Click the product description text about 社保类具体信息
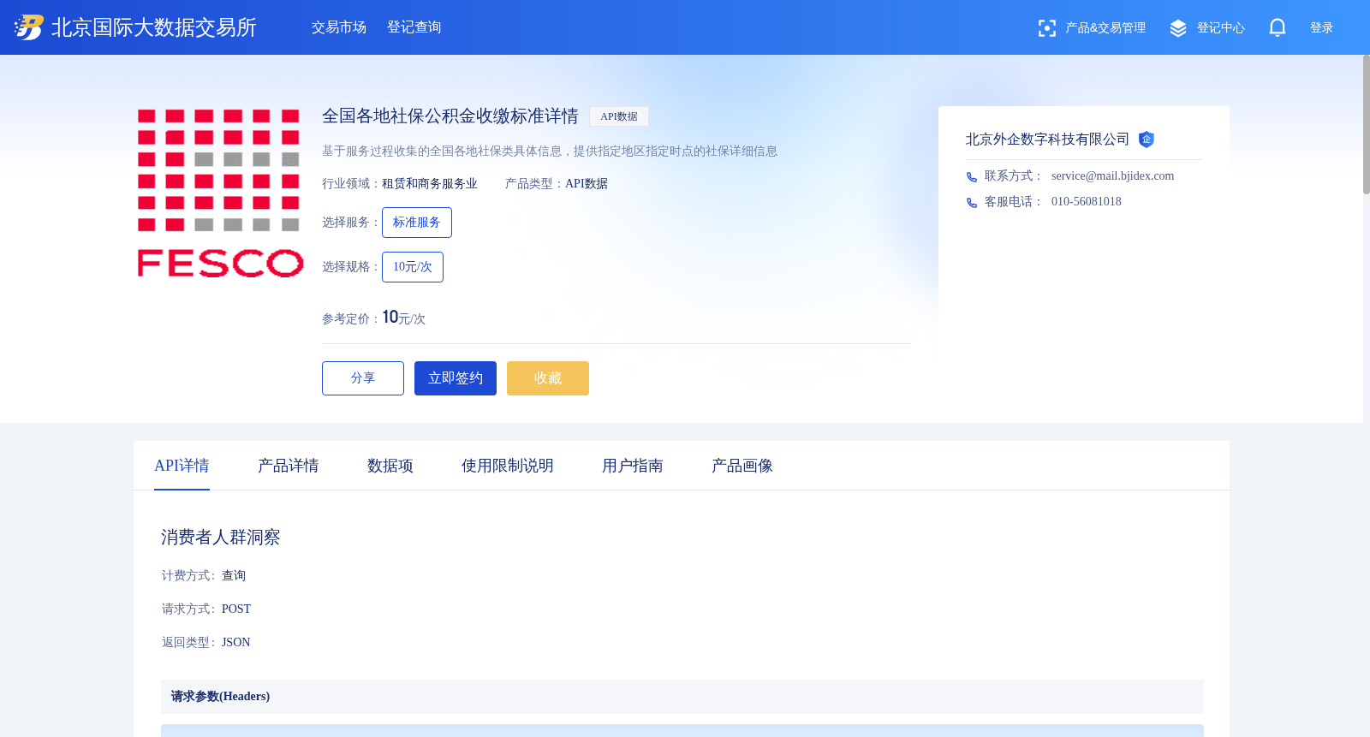Viewport: 1370px width, 737px height. (x=550, y=152)
